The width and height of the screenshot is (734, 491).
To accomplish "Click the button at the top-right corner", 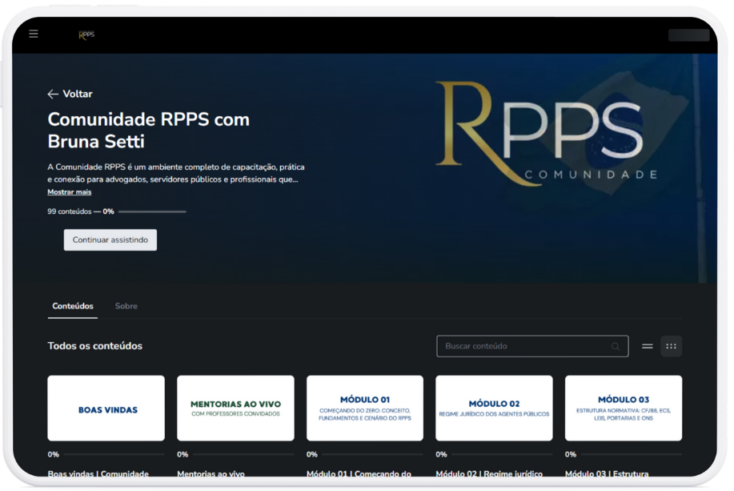I will pos(688,34).
